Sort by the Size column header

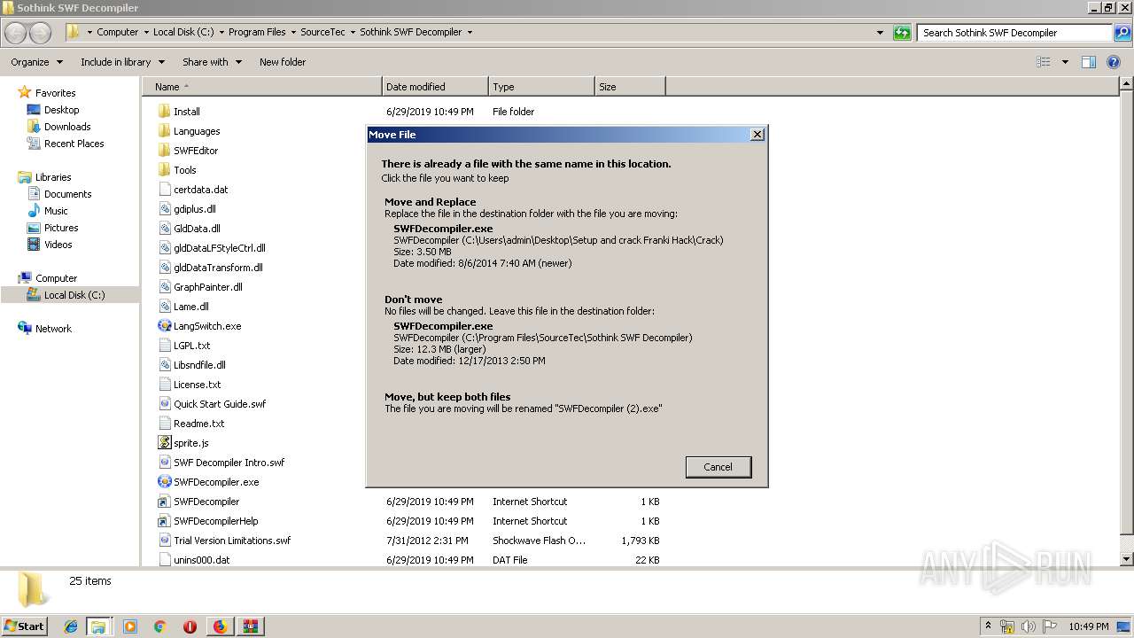[x=630, y=87]
